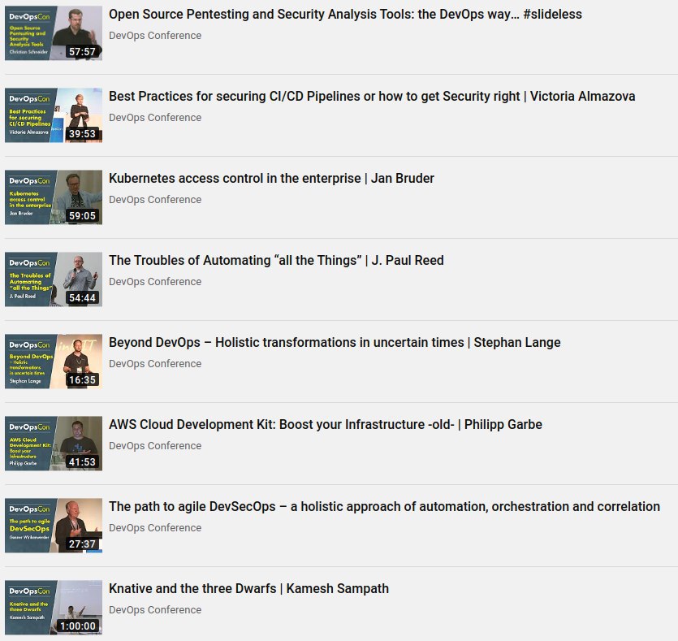This screenshot has height=641, width=678.
Task: Open DevOps Conference channel under Pentesting video
Action: coord(155,36)
